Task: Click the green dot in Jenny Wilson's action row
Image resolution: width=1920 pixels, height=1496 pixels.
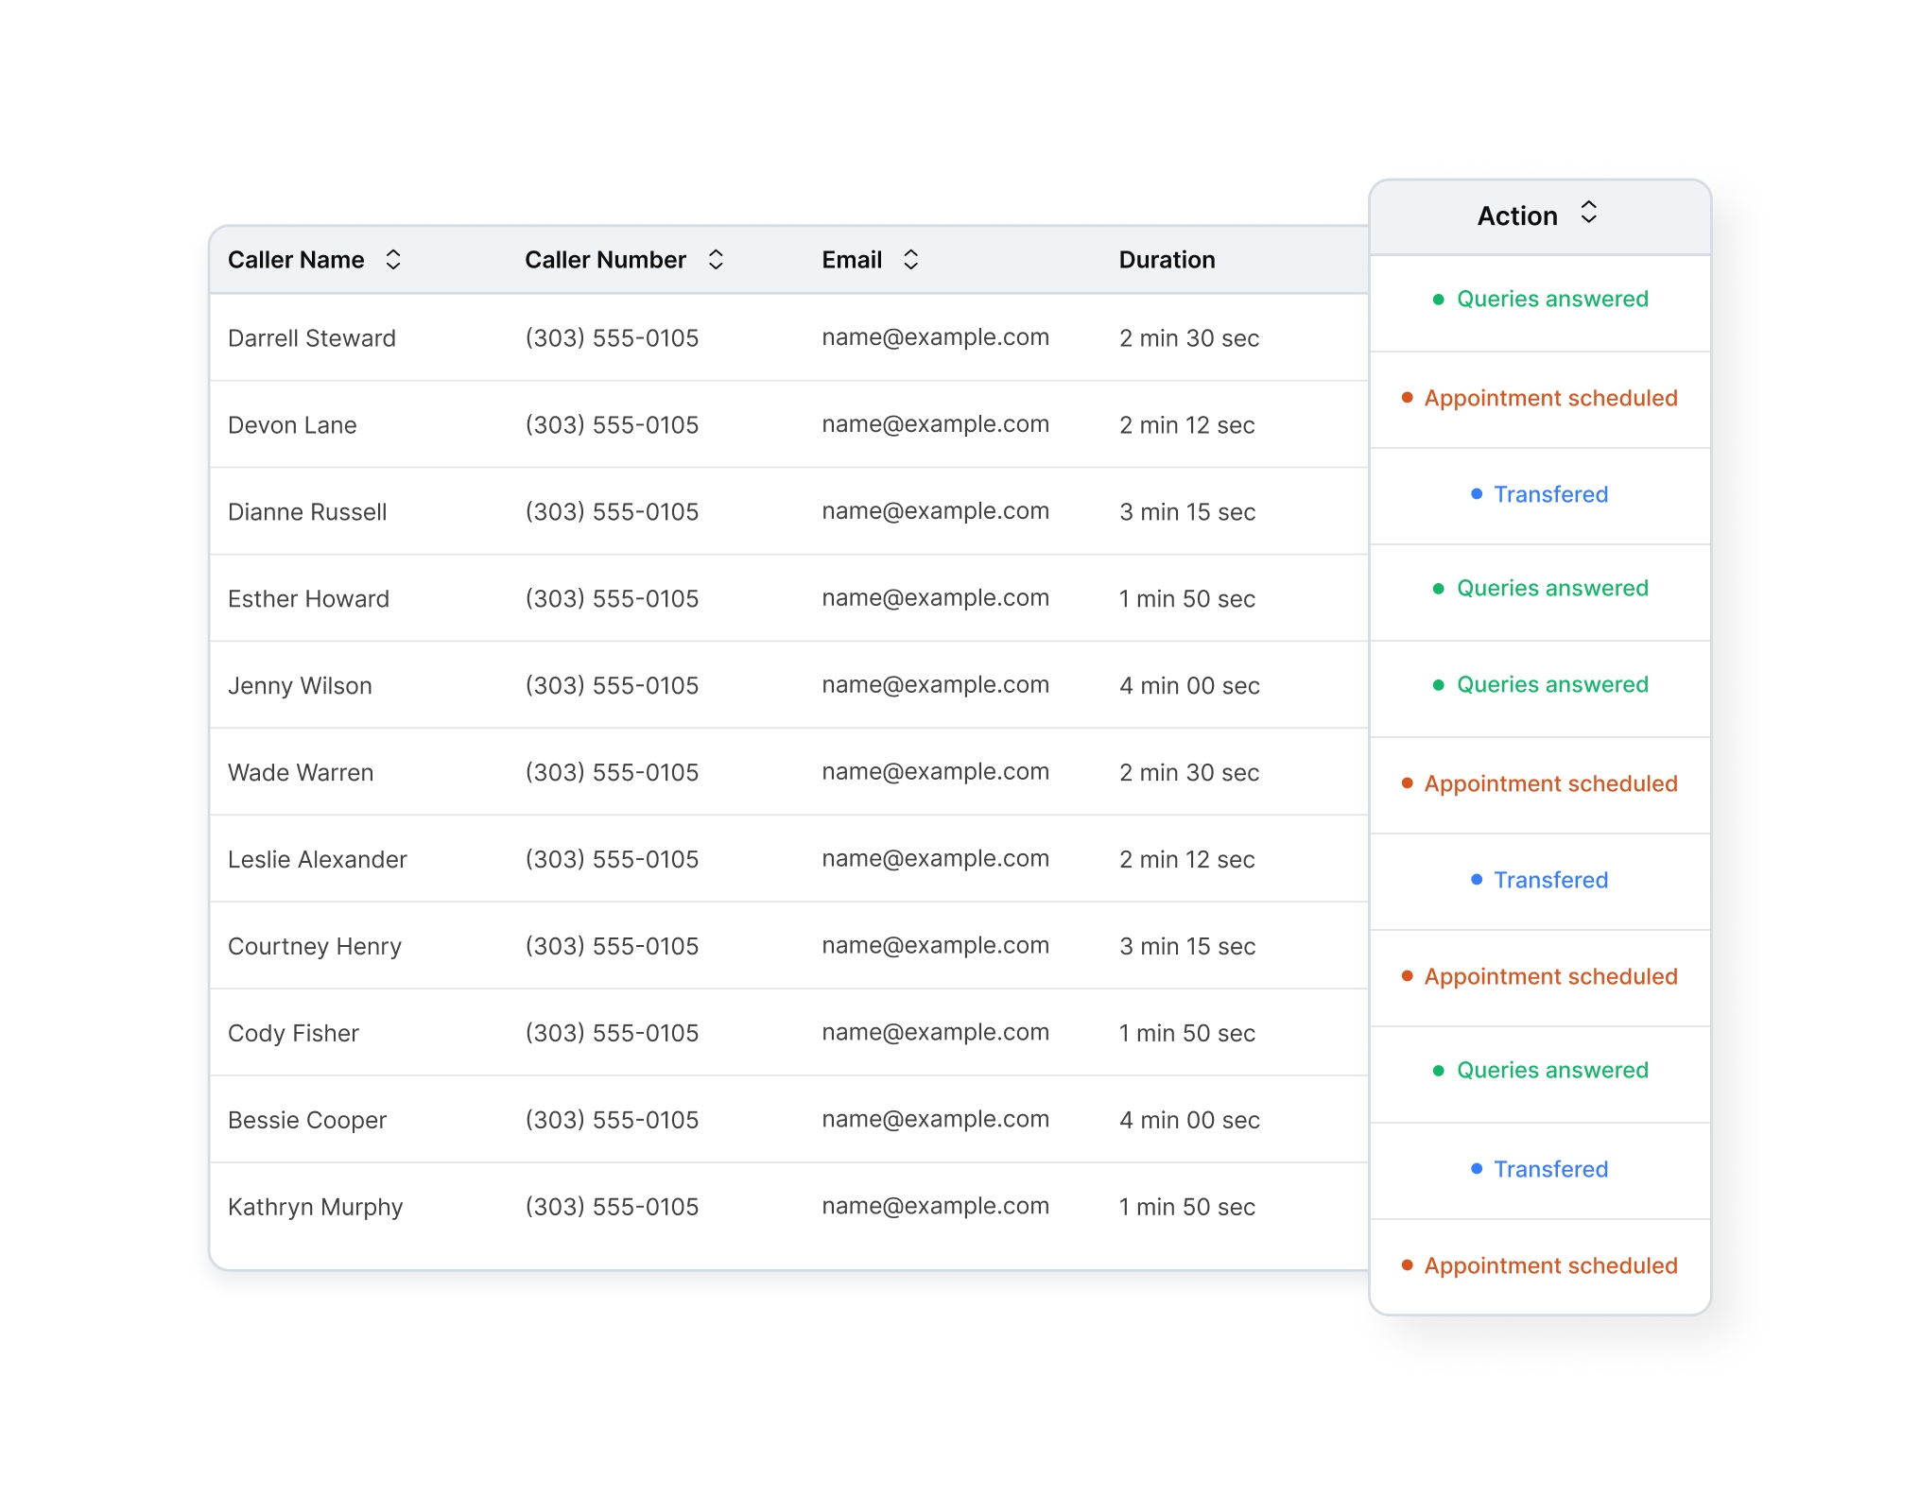Action: click(x=1438, y=684)
